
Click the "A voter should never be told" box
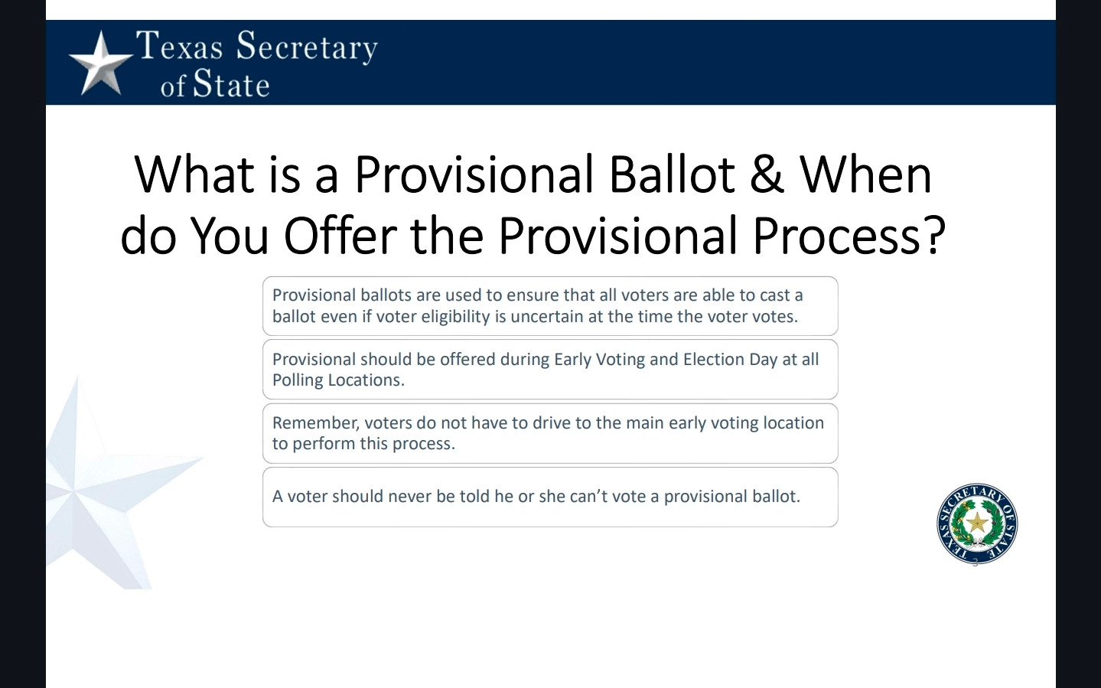(550, 497)
